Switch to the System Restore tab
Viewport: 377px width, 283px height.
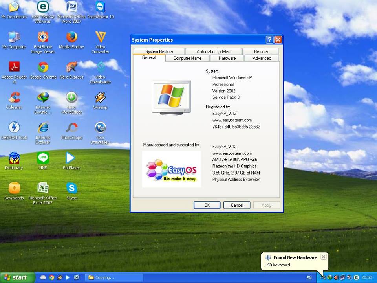[x=159, y=51]
